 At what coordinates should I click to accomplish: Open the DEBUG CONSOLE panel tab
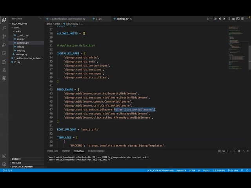[96, 151]
